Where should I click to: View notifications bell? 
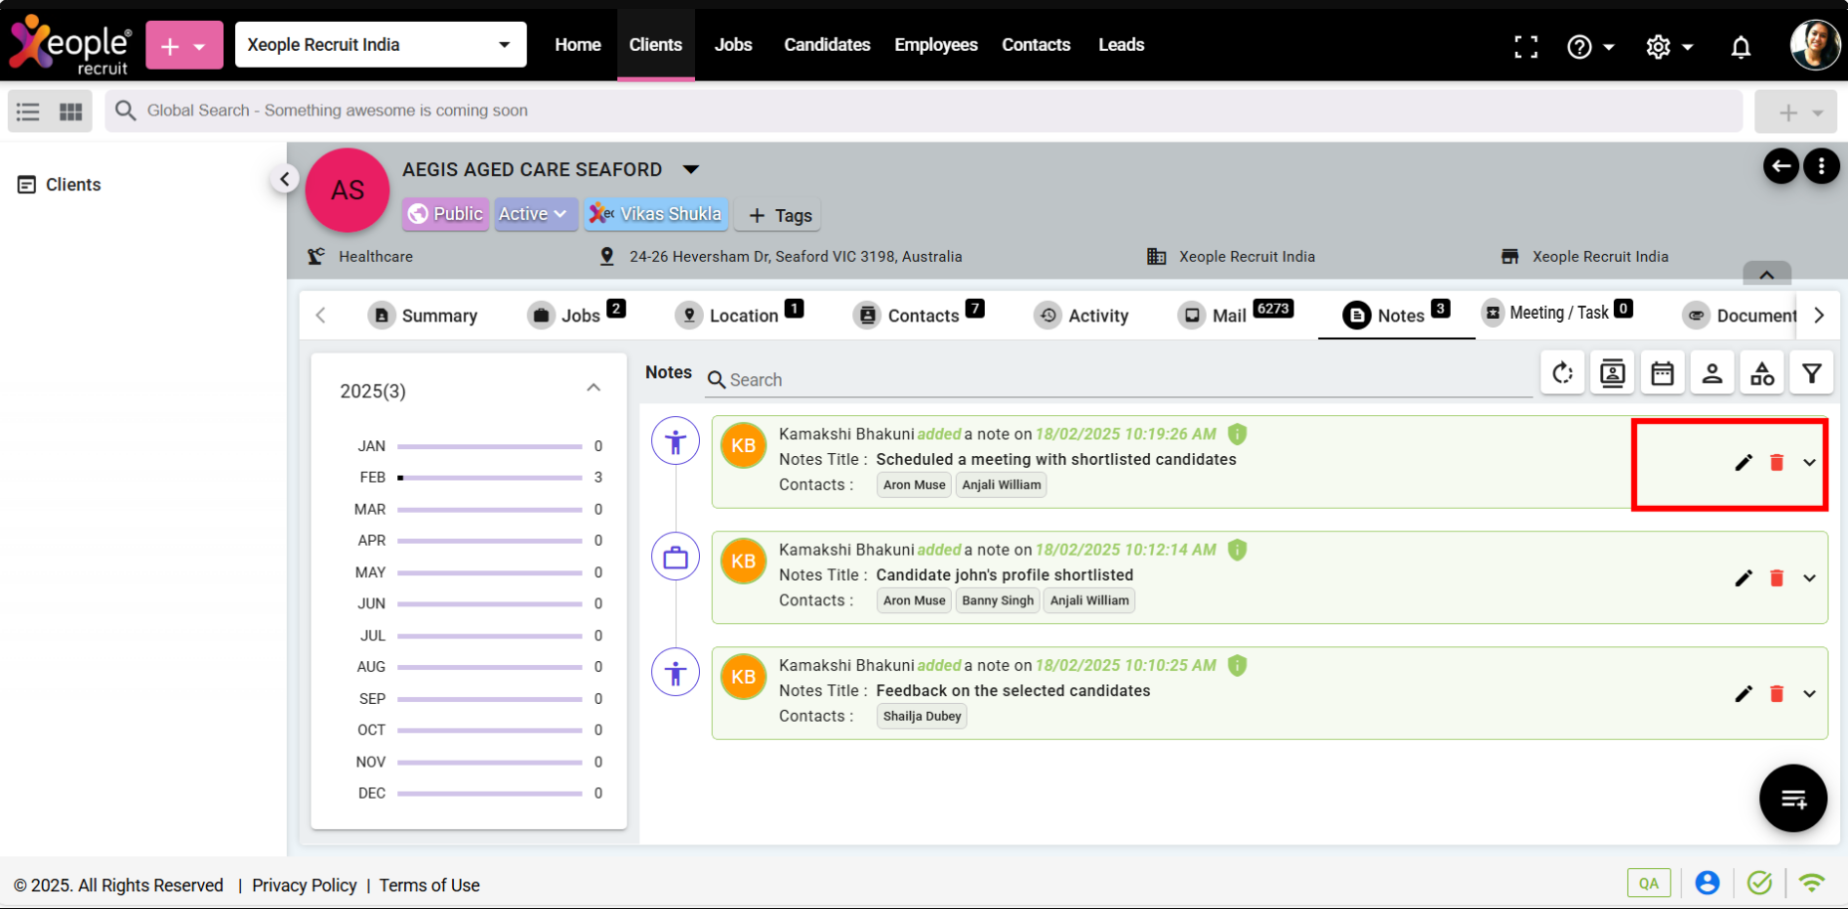1740,47
